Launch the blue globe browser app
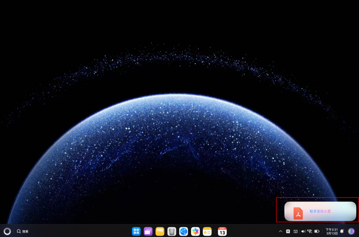 point(184,231)
